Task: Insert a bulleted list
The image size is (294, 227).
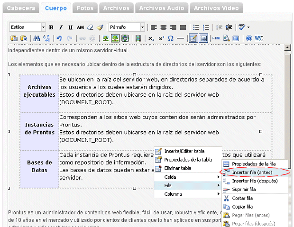Action: [x=196, y=27]
